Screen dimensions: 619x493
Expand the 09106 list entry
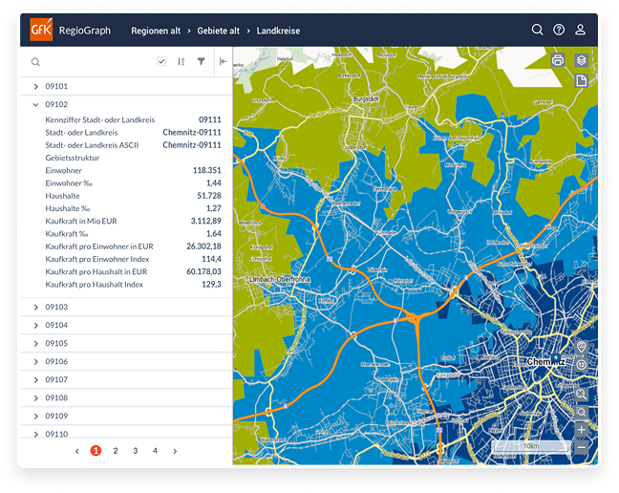point(35,361)
